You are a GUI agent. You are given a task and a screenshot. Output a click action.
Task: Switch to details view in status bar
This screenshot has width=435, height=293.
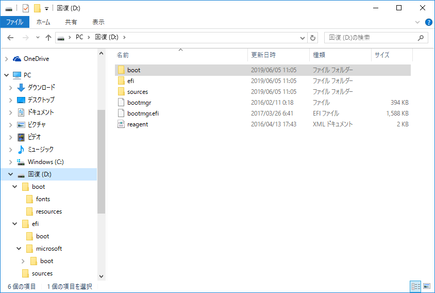point(415,287)
